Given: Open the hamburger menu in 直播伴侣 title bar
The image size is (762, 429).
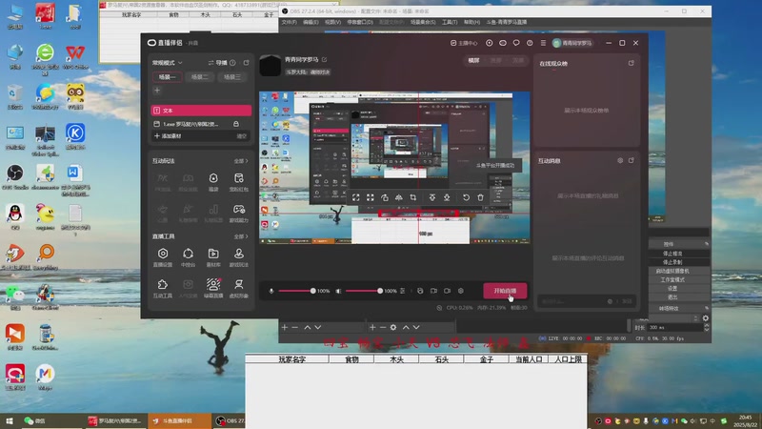Looking at the screenshot, I should coord(543,43).
